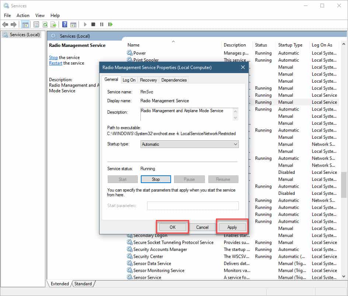
Task: Click the Stop button in properties dialog
Action: point(156,179)
